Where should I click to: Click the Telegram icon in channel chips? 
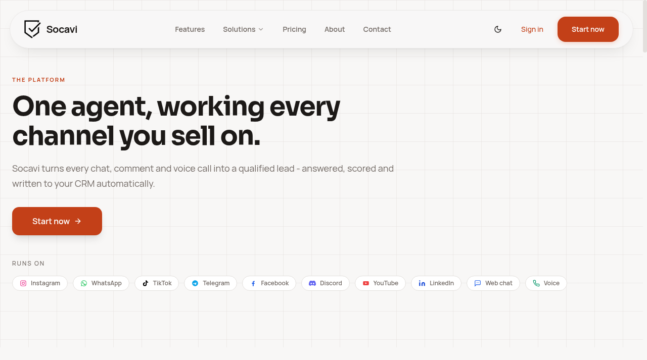click(x=195, y=283)
